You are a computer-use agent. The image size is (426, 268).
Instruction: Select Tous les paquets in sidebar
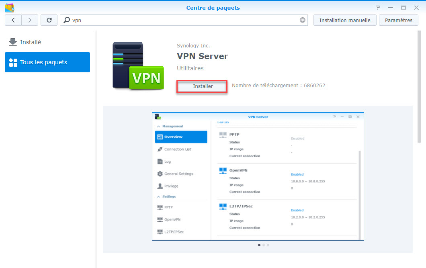47,62
